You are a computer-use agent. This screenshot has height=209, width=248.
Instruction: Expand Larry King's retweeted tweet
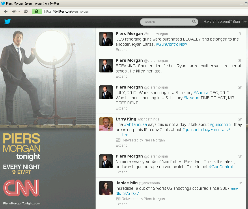pos(122,145)
